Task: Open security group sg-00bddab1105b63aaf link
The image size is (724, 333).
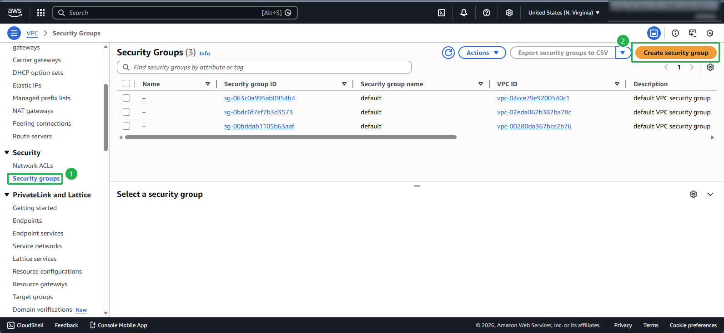Action: tap(259, 126)
